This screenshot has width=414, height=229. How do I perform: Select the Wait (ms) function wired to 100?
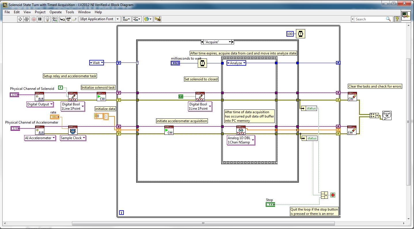[300, 34]
